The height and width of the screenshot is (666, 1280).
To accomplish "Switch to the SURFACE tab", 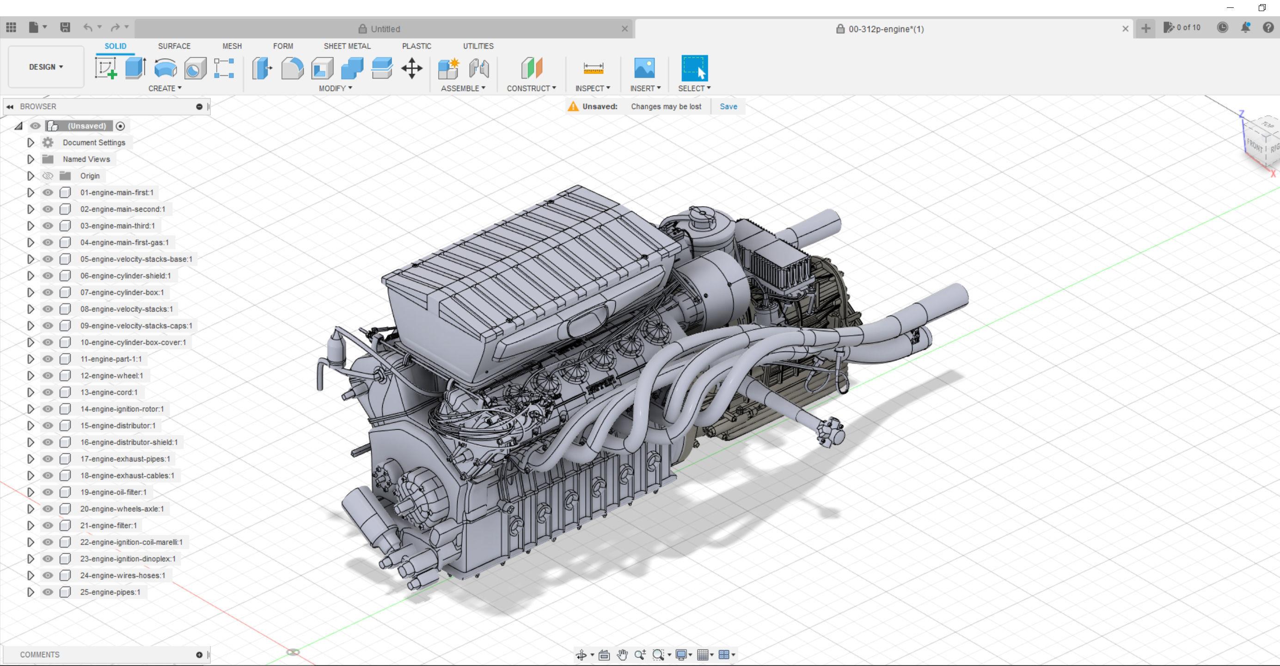I will point(174,46).
